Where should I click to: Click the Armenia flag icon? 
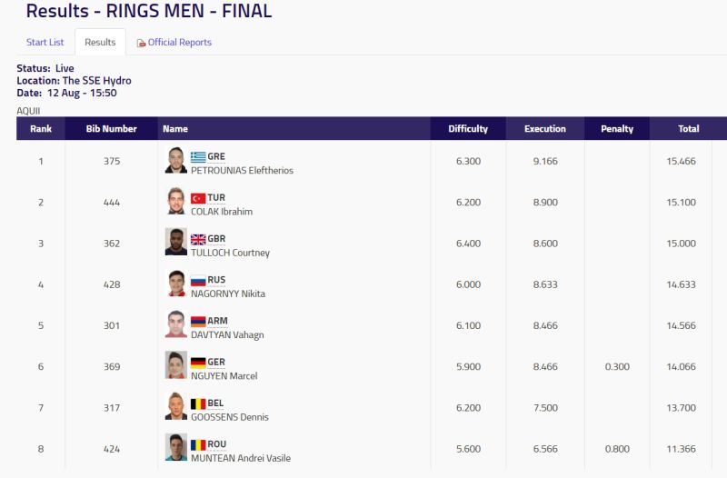click(198, 322)
